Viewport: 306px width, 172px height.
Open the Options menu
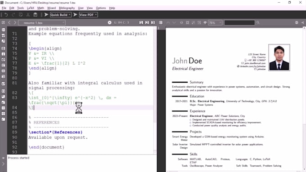[101, 8]
